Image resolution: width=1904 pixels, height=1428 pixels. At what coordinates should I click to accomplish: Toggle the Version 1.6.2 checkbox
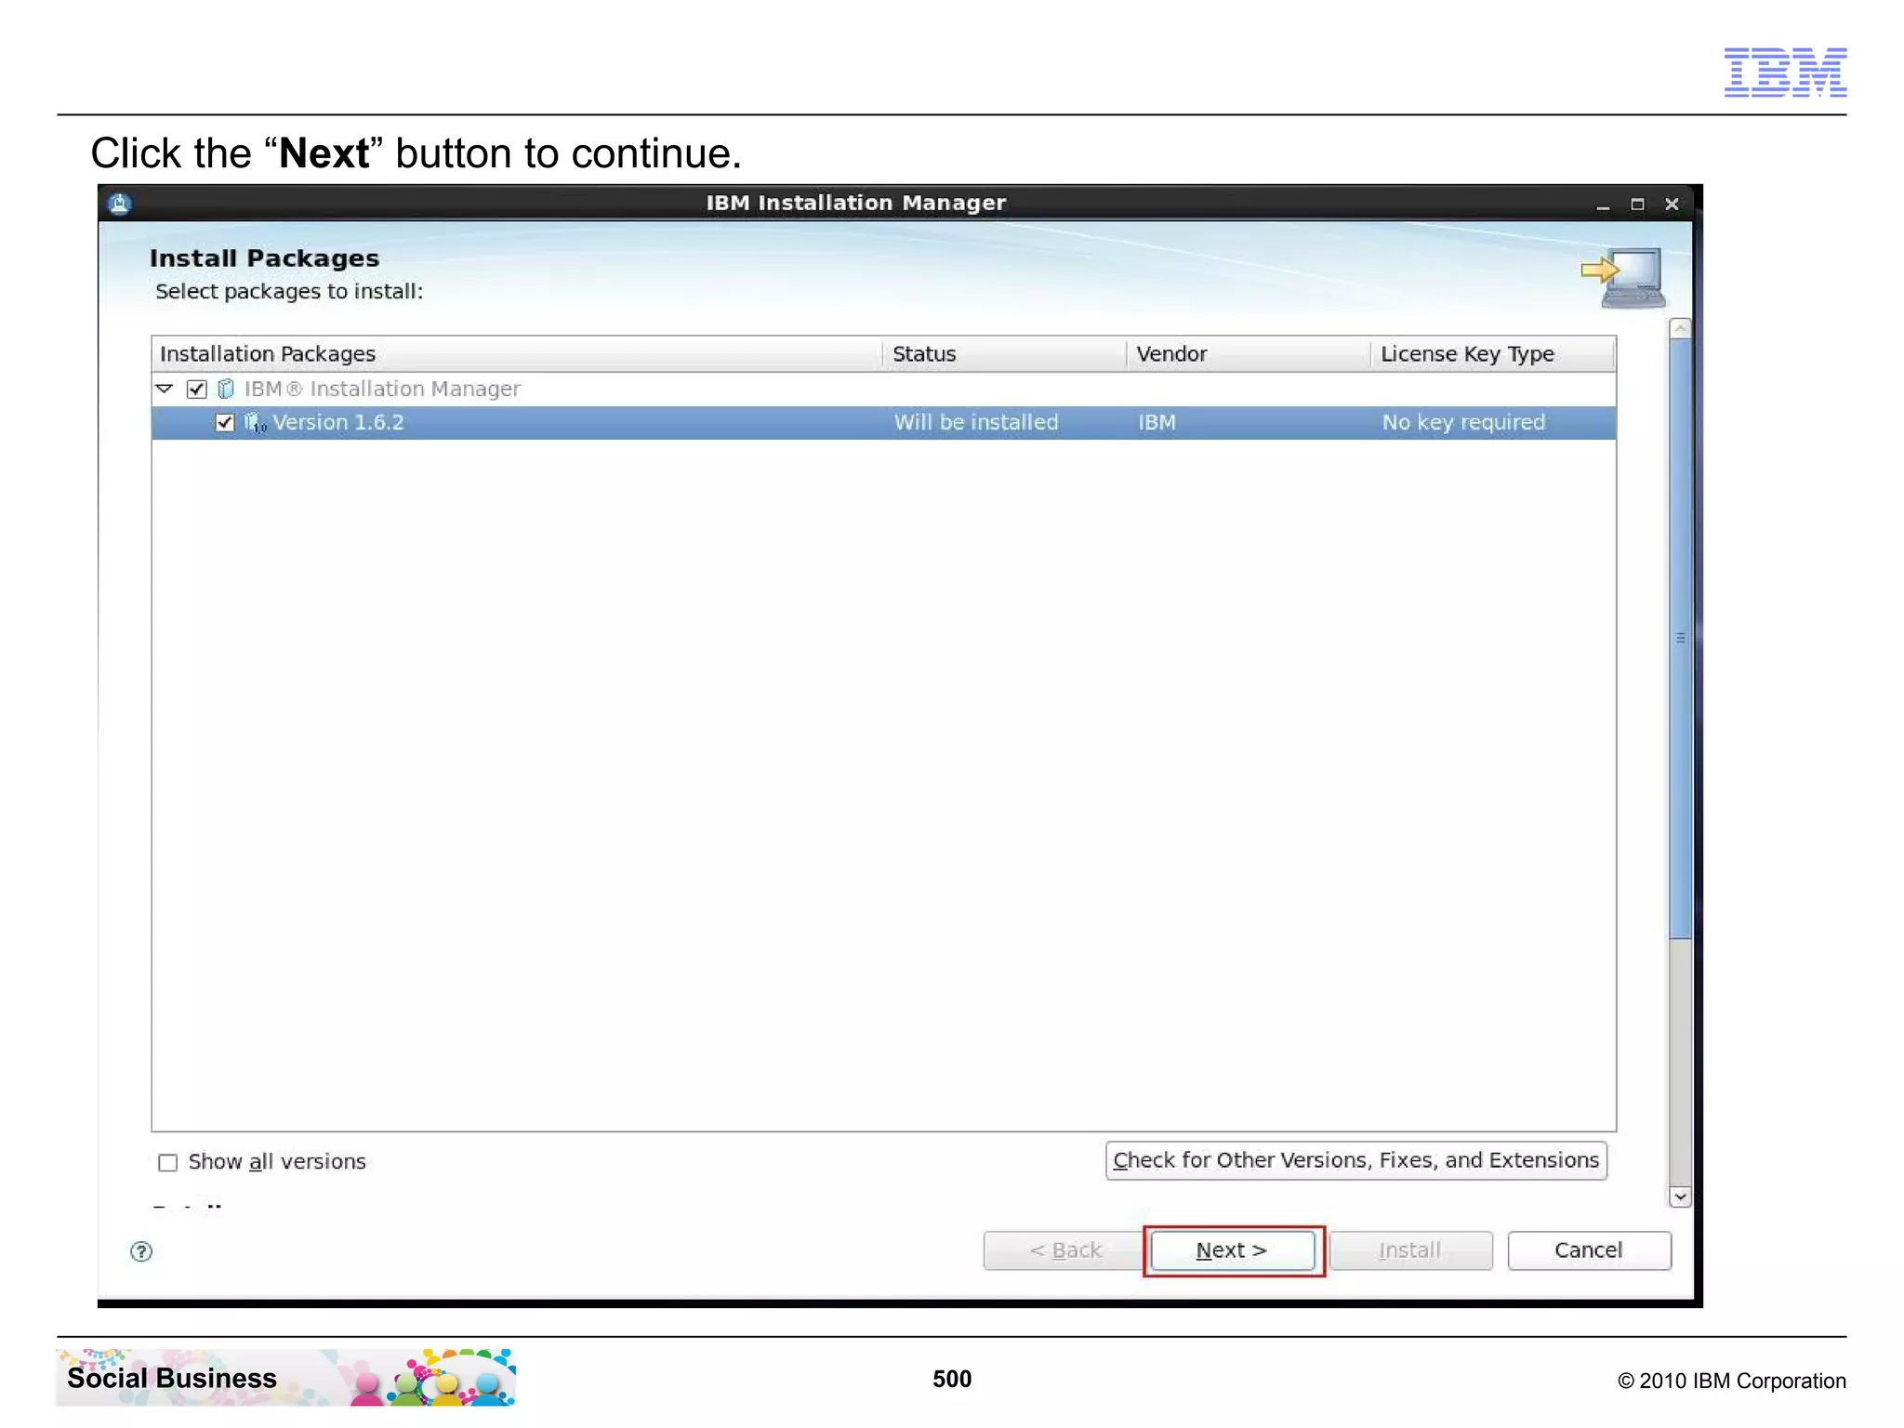[x=224, y=422]
